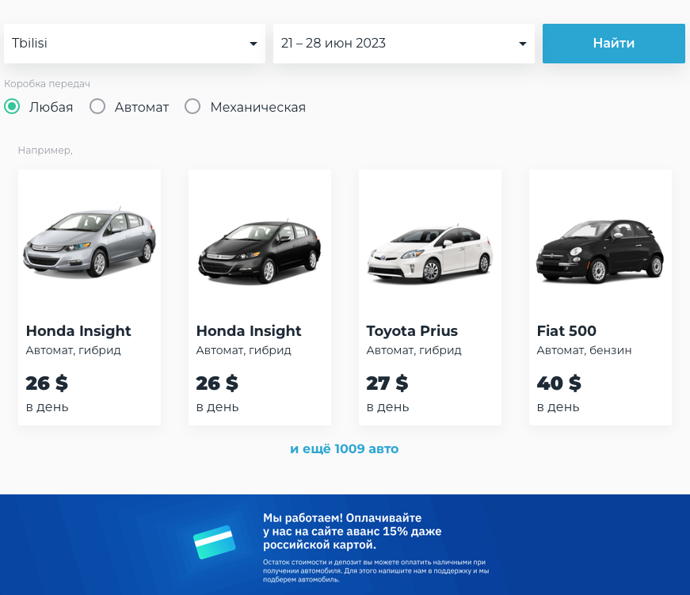Open the Tbilisi location dropdown
Viewport: 690px width, 595px height.
(x=134, y=44)
